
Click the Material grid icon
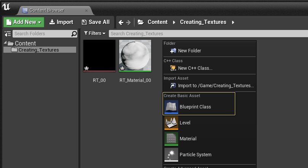pyautogui.click(x=171, y=139)
